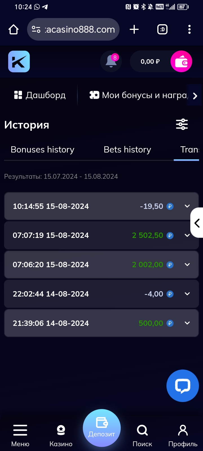Tap the round Депозит button
Viewport: 203px width, 451px height.
point(101,428)
